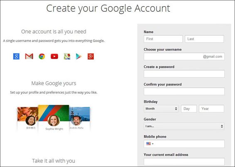
Task: Click Sophia Wright's profile picture
Action: click(x=54, y=121)
